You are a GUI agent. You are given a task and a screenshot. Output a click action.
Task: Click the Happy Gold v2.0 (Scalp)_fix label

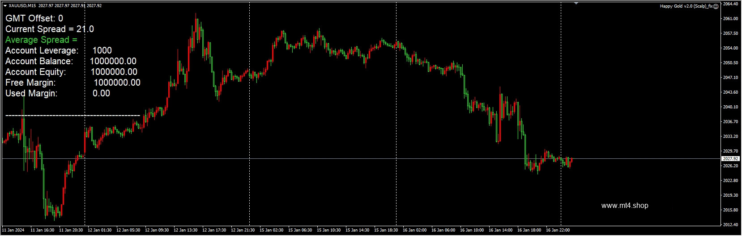[x=686, y=6]
